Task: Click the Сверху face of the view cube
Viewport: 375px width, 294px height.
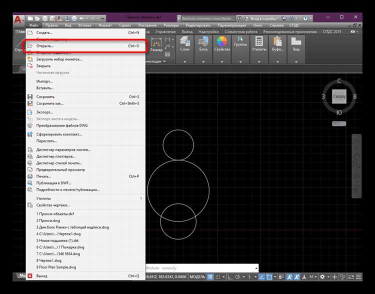Action: tap(339, 96)
